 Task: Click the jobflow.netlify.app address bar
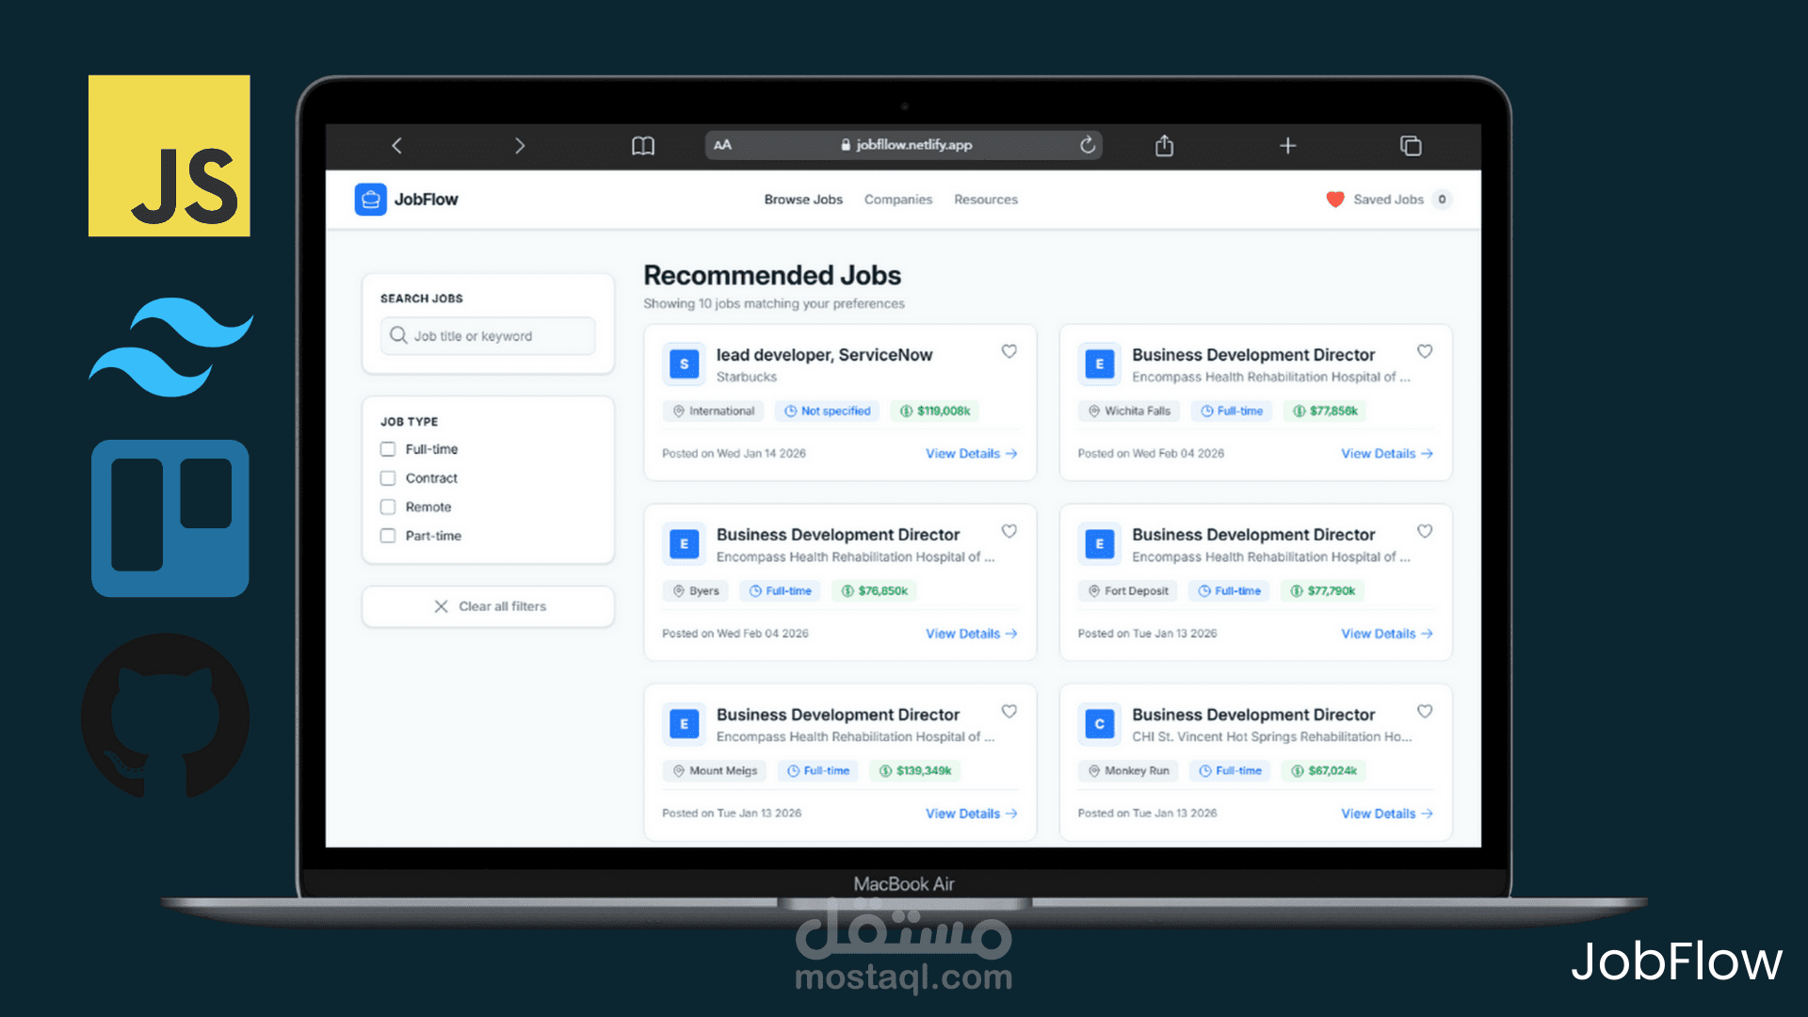pos(904,145)
